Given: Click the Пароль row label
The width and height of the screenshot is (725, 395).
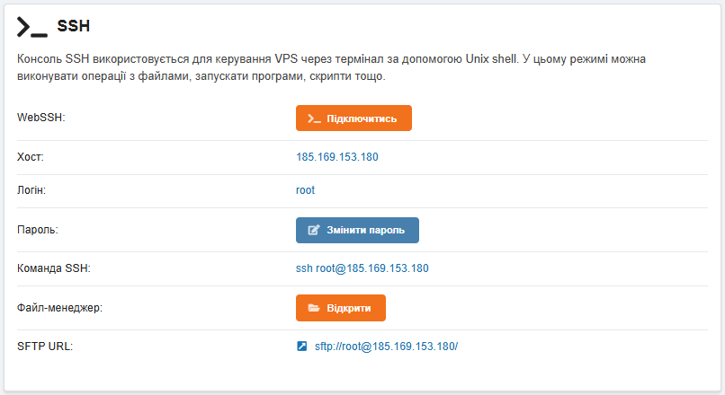Looking at the screenshot, I should (x=36, y=230).
